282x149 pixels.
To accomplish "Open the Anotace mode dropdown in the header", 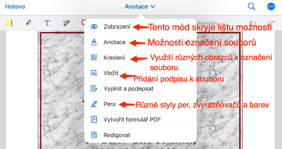I will pos(140,7).
